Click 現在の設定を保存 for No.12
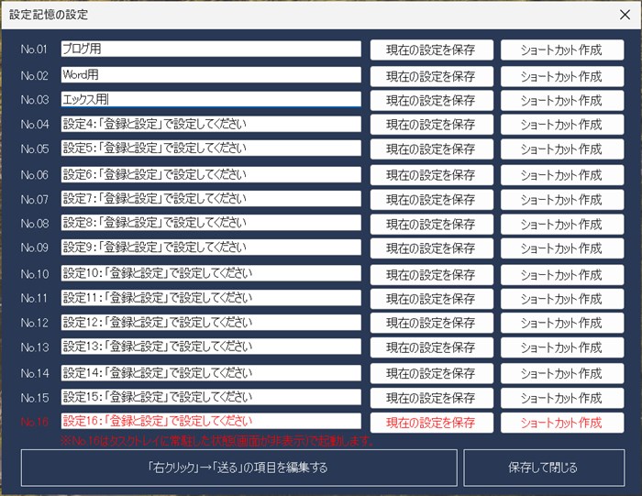Viewport: 642px width, 496px height. (432, 323)
